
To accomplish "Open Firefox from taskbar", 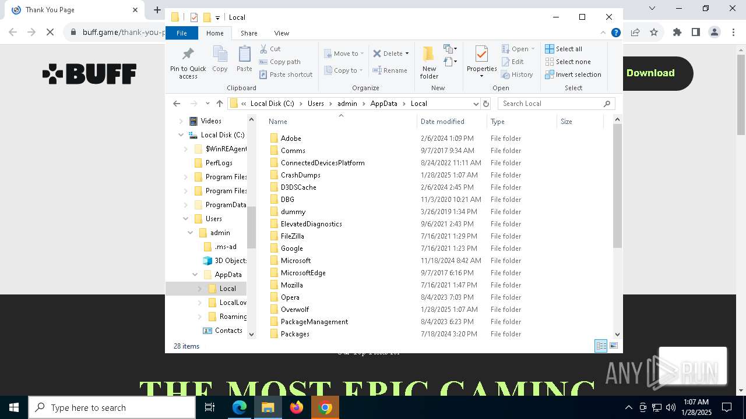I will [297, 408].
